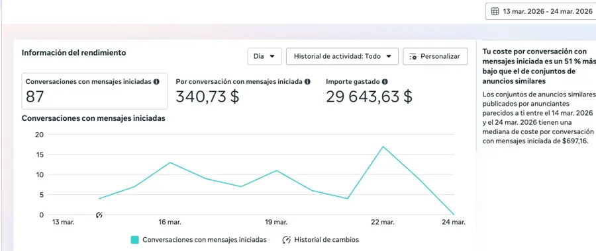Image resolution: width=596 pixels, height=251 pixels.
Task: Click the change history marker on chart axis
Action: 99,215
